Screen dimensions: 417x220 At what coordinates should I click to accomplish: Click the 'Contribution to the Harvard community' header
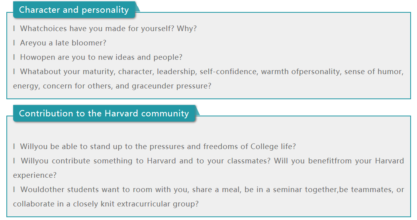pyautogui.click(x=104, y=114)
